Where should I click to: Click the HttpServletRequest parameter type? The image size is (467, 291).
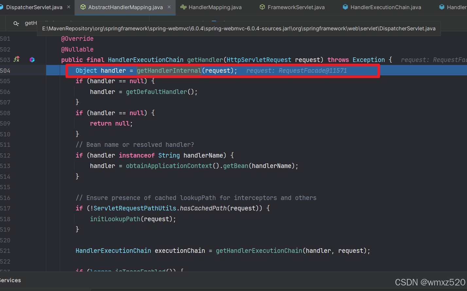pos(259,60)
